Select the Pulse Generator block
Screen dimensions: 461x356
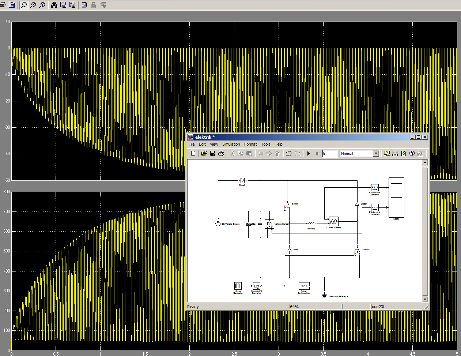[238, 286]
